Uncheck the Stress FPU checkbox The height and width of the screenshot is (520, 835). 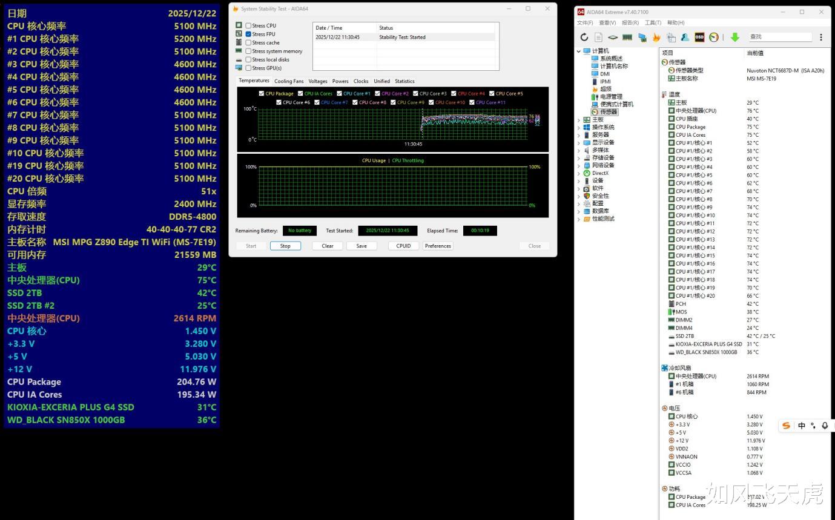[248, 34]
